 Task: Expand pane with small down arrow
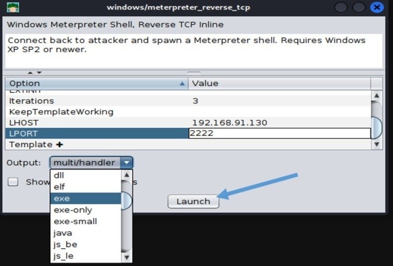click(39, 73)
